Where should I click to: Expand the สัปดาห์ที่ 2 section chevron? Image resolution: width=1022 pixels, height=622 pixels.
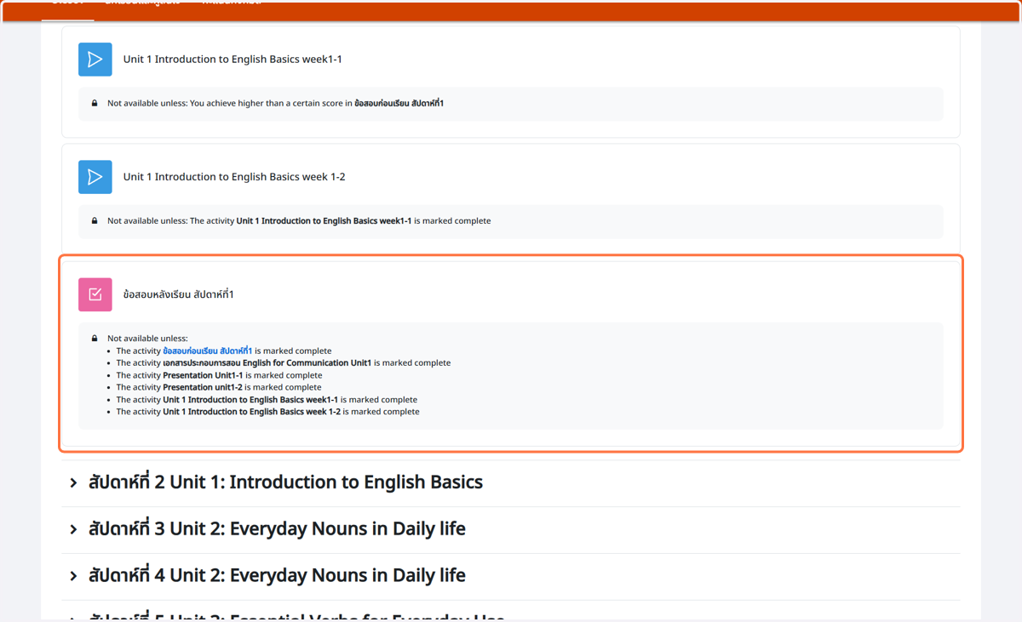tap(73, 482)
